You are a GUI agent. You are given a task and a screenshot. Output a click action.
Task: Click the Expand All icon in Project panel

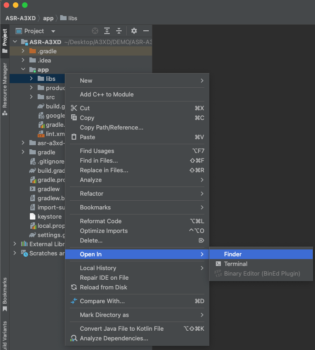click(107, 31)
